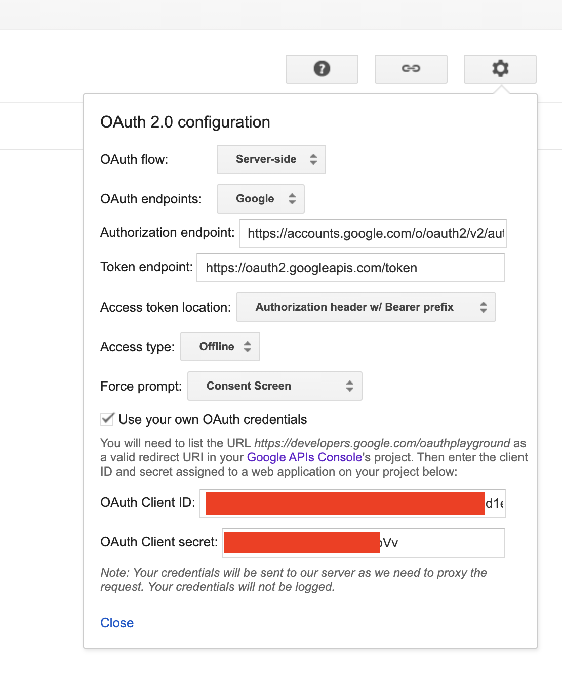Open the OAuth endpoints Google dropdown

pos(261,199)
